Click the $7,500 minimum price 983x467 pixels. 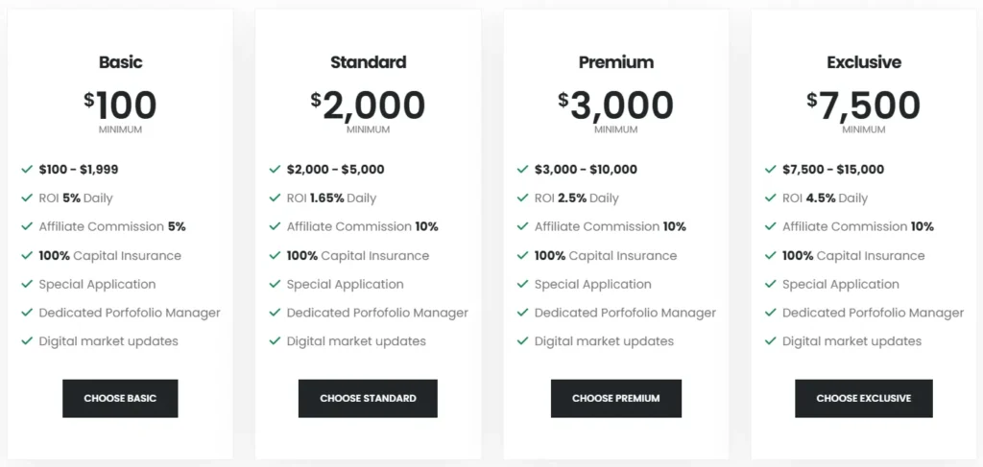pyautogui.click(x=863, y=105)
